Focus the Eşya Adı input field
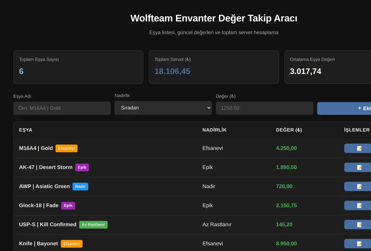Viewport: 371px width, 251px height. click(62, 108)
